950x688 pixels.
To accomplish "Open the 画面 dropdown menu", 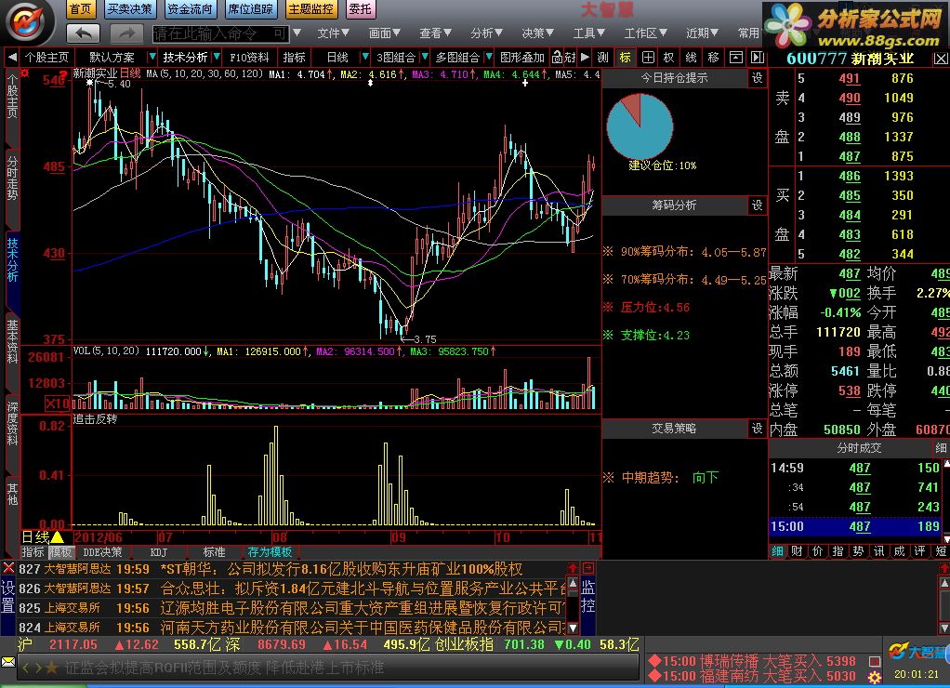I will [385, 33].
